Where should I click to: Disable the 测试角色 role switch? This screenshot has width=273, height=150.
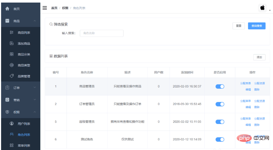click(x=220, y=139)
